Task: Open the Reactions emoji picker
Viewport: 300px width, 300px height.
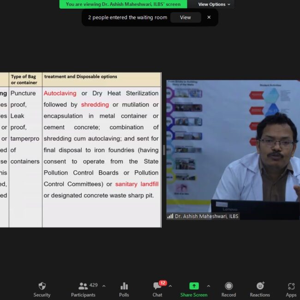Action: tap(260, 286)
